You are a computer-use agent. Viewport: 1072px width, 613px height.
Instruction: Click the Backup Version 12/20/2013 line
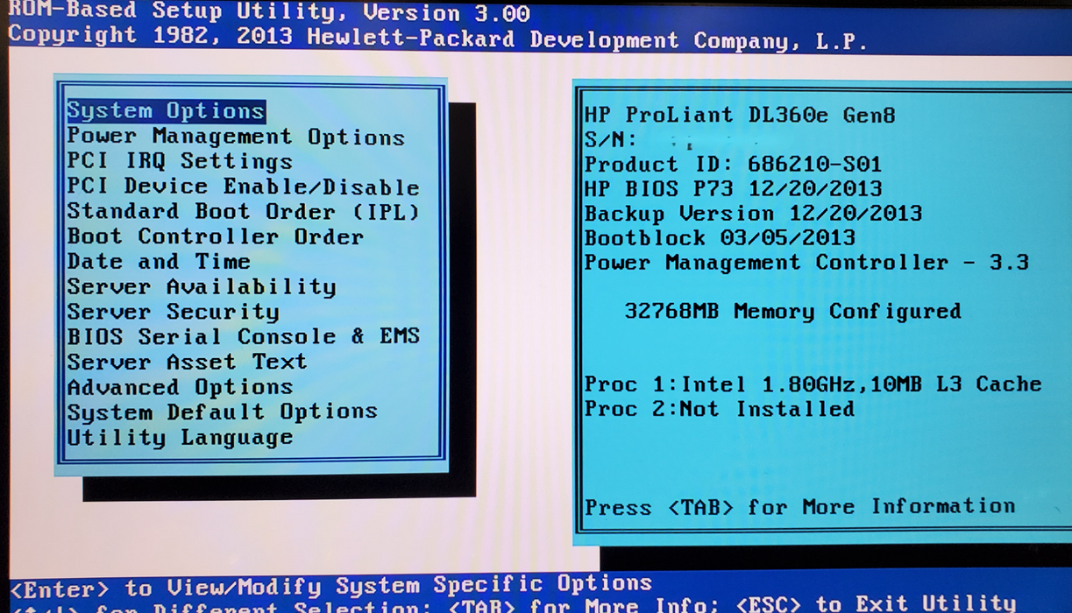point(753,213)
